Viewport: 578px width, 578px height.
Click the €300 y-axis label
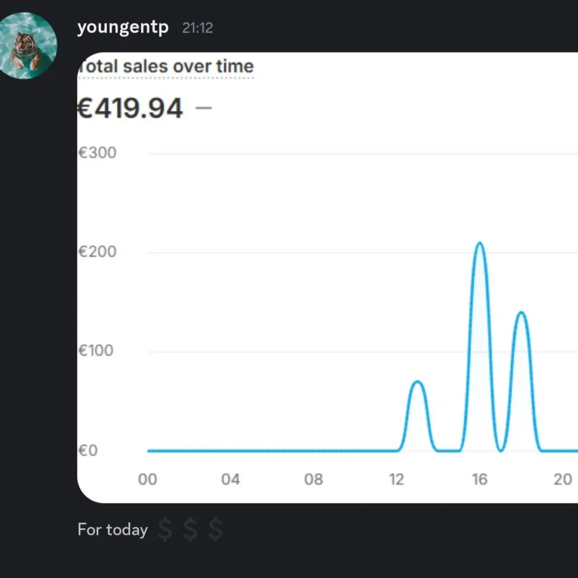97,153
